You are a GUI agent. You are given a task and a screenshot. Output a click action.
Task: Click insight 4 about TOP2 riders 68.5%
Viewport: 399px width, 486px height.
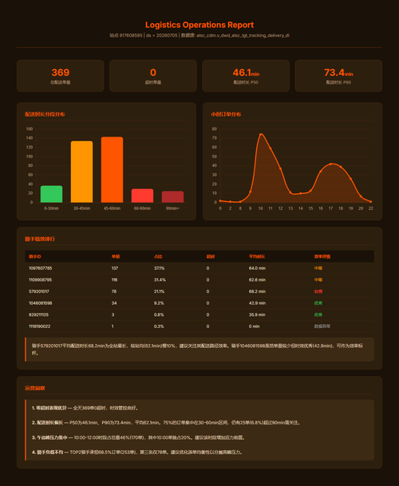pos(137,452)
